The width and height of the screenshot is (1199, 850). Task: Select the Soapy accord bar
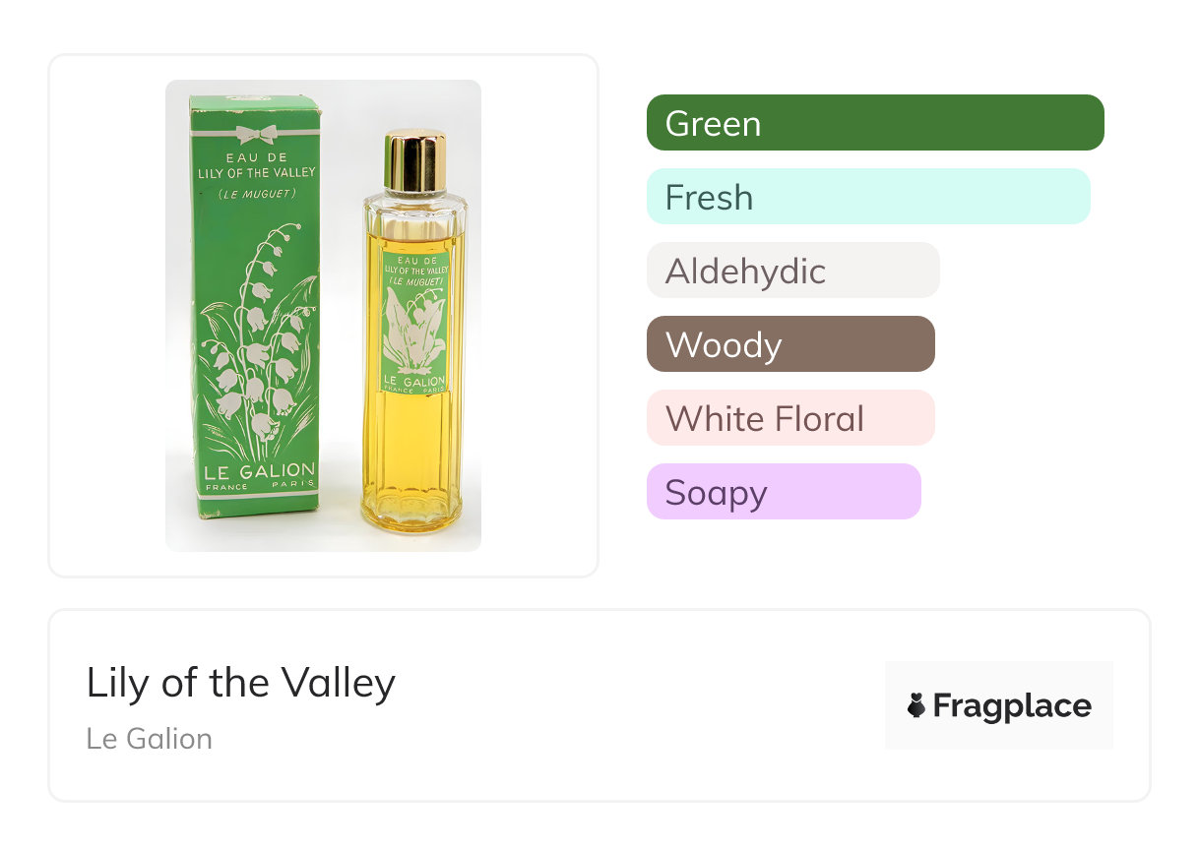point(783,492)
